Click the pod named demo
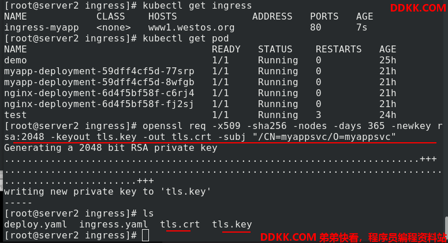Image resolution: width=448 pixels, height=243 pixels. [16, 60]
